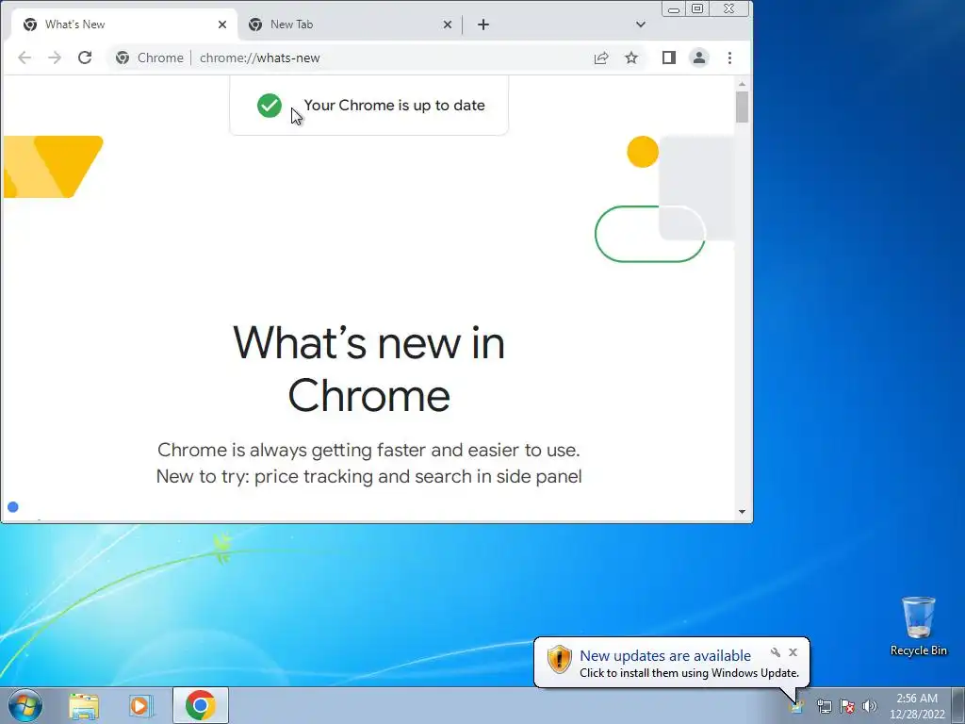Close the New Tab tab

click(x=448, y=25)
